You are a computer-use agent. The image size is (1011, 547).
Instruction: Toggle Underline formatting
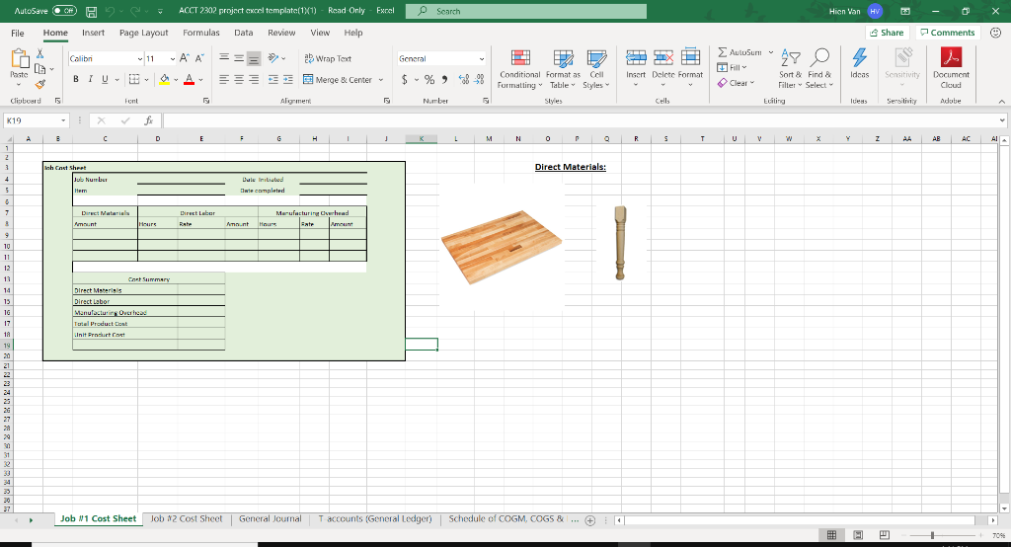(105, 79)
